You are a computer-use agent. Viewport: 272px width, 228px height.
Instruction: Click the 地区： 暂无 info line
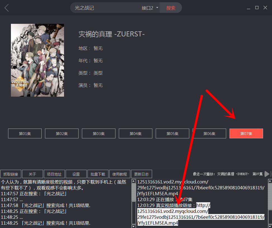tap(91, 48)
